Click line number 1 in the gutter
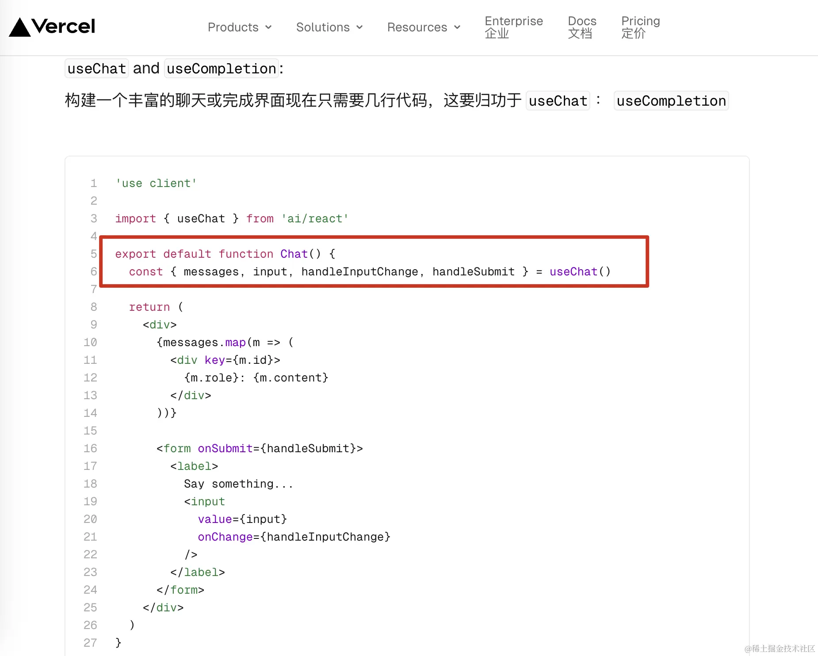The height and width of the screenshot is (656, 818). tap(94, 183)
